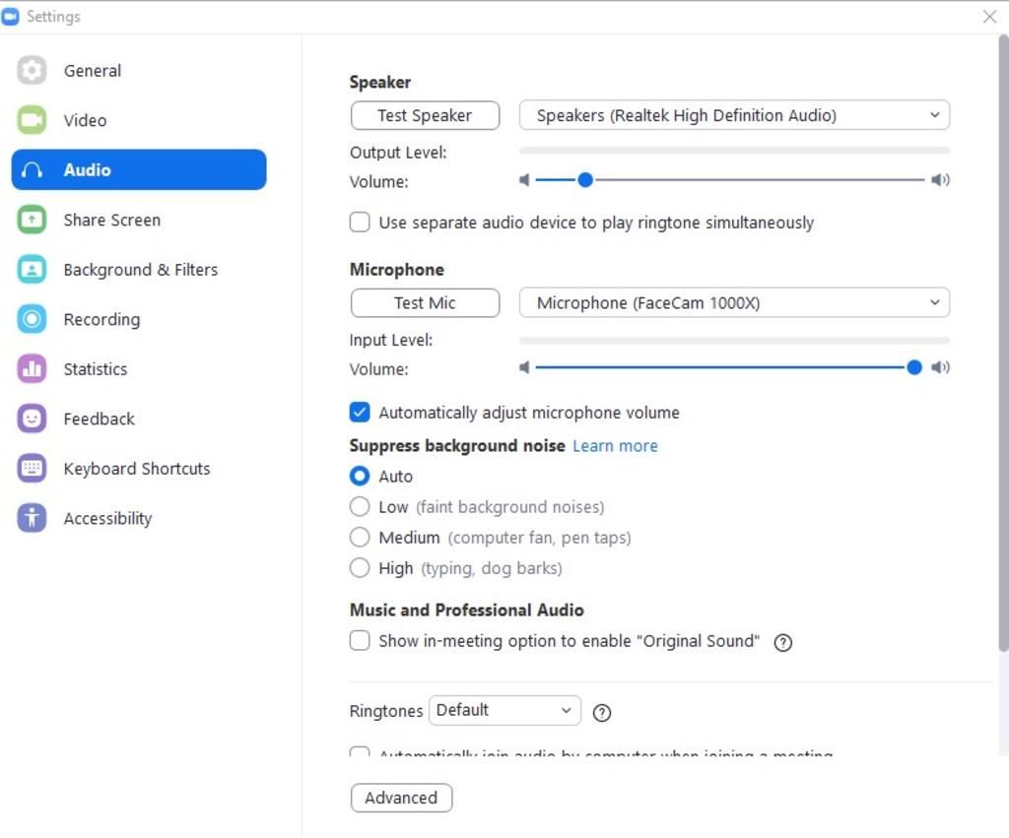Screen dimensions: 1009x838
Task: Switch to Keyboard Shortcuts settings
Action: (136, 469)
